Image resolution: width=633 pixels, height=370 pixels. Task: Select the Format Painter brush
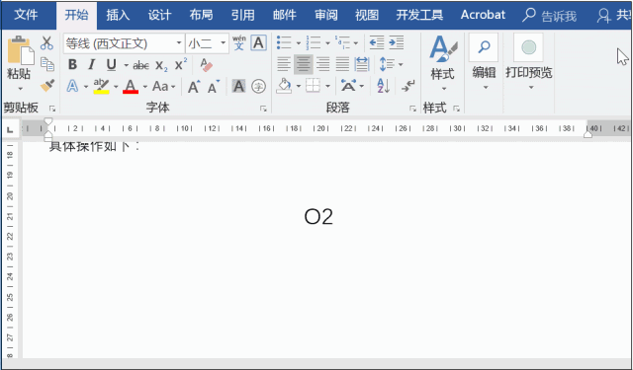[47, 86]
